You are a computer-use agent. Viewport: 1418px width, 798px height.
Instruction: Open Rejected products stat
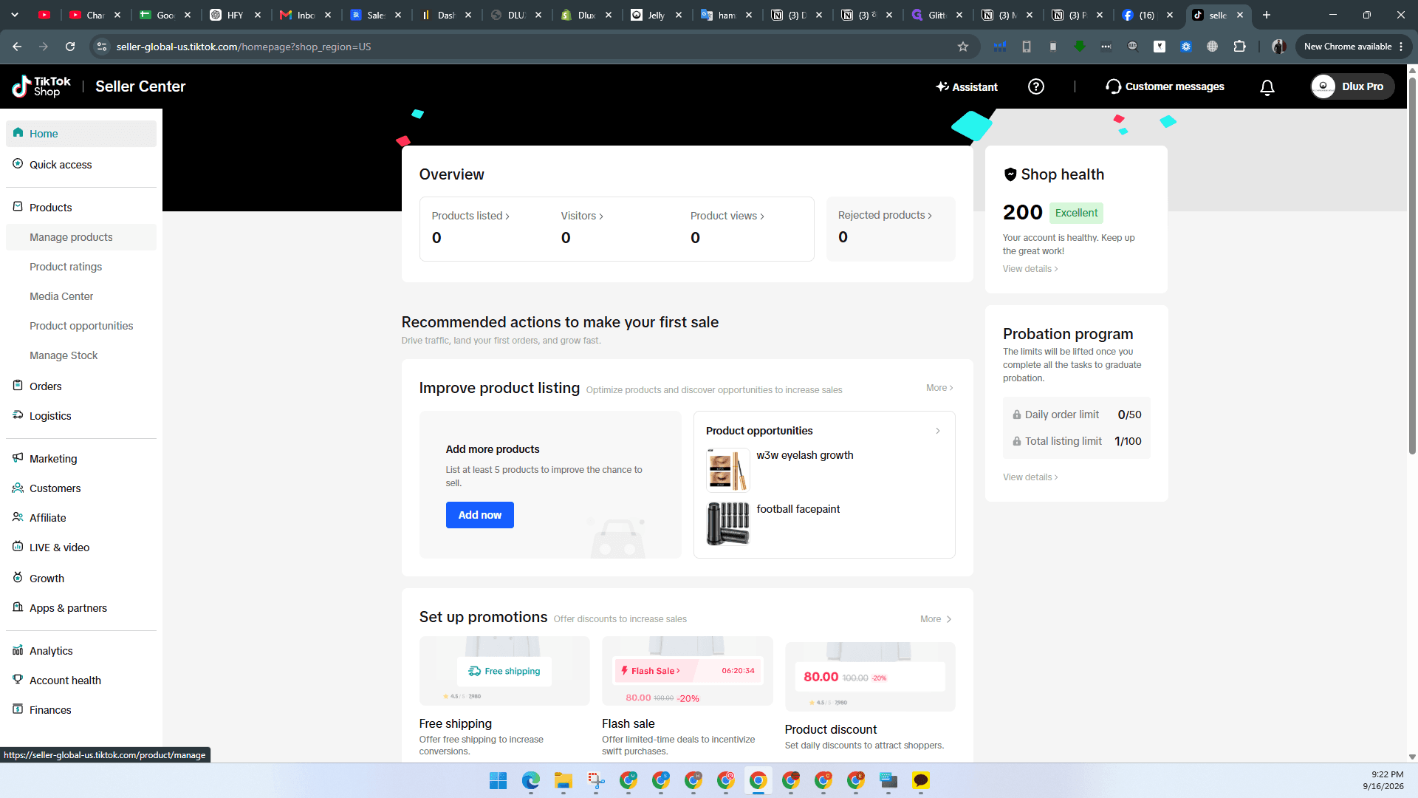[x=885, y=215]
